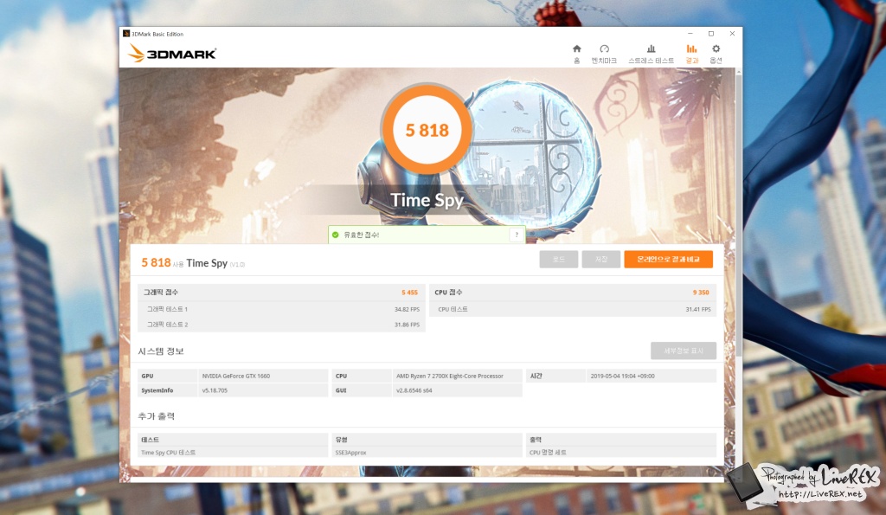Click the CPU 명령 세트 cell

[x=621, y=453]
